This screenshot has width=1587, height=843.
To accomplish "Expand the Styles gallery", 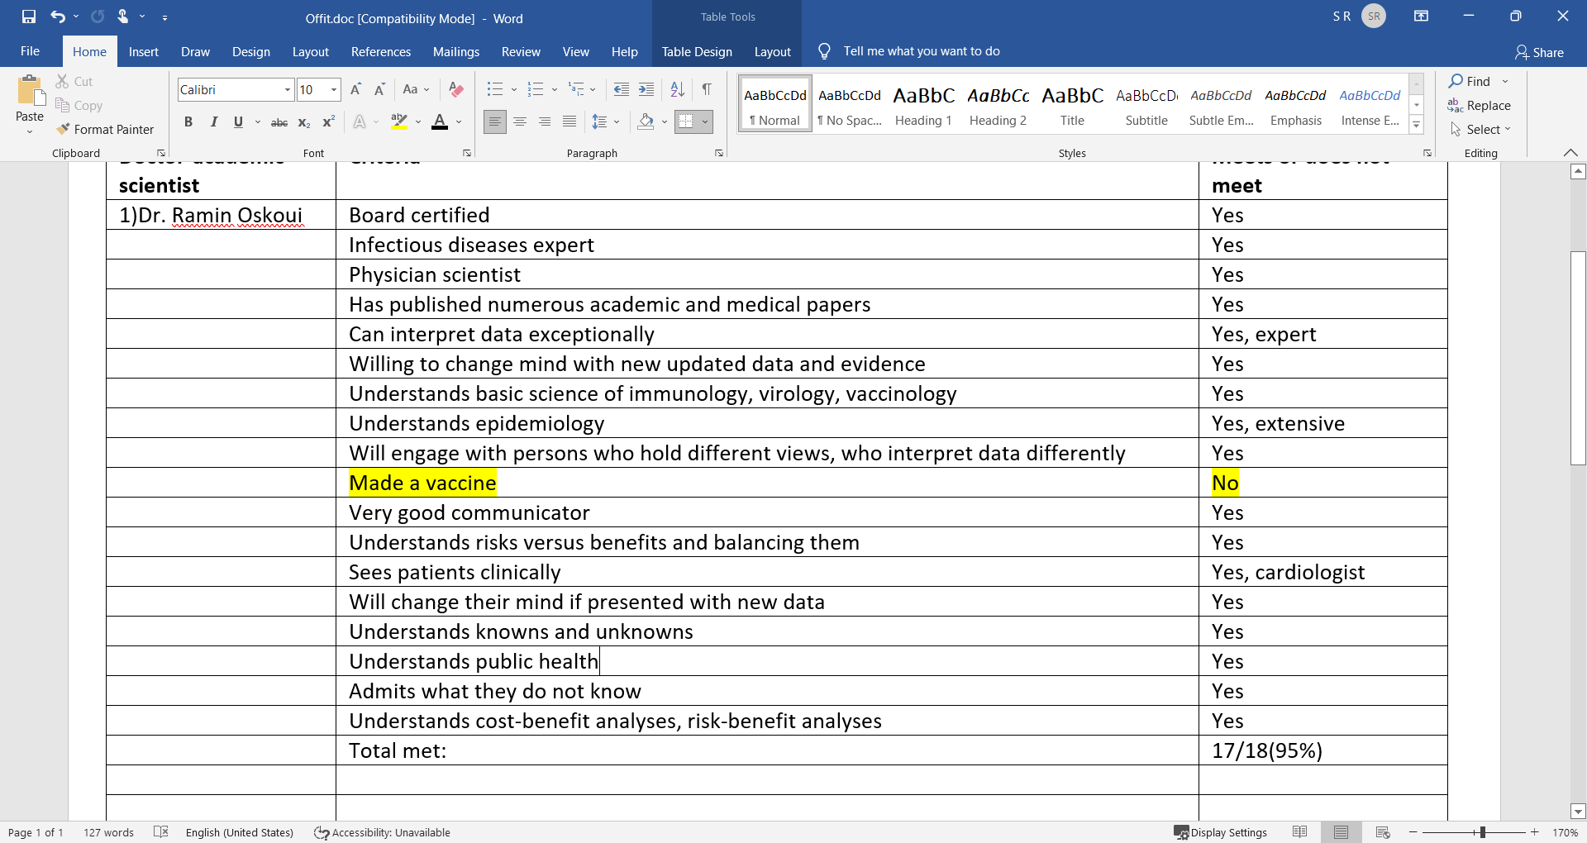I will tap(1416, 126).
